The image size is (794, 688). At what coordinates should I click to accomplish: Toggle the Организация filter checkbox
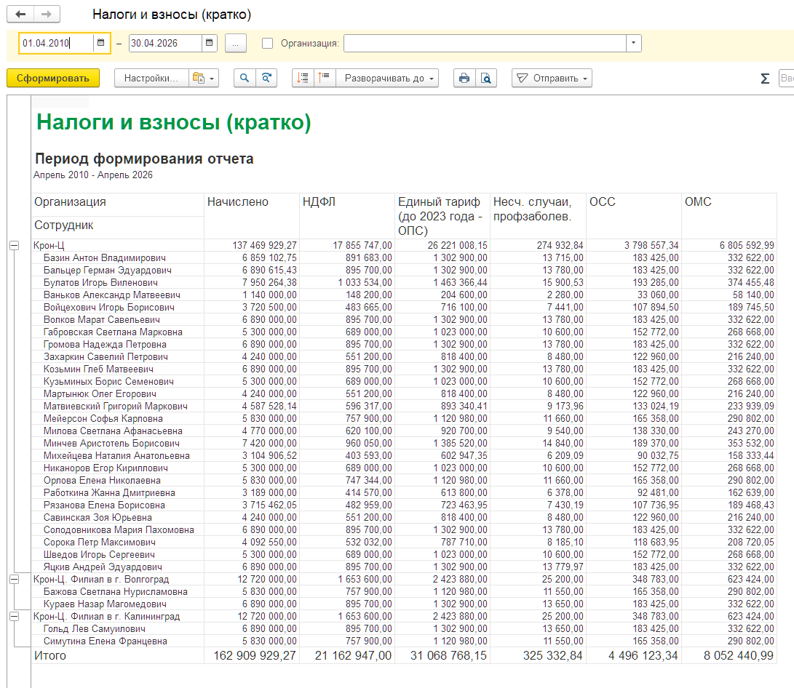click(x=267, y=44)
